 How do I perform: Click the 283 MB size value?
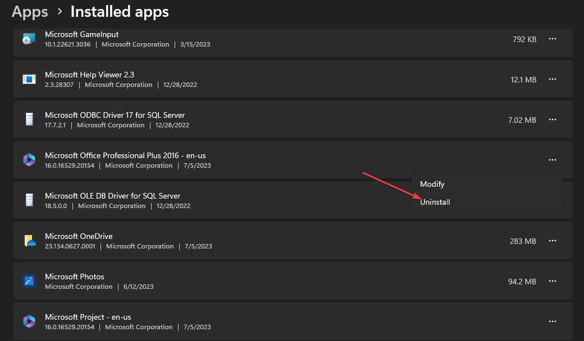pos(523,241)
